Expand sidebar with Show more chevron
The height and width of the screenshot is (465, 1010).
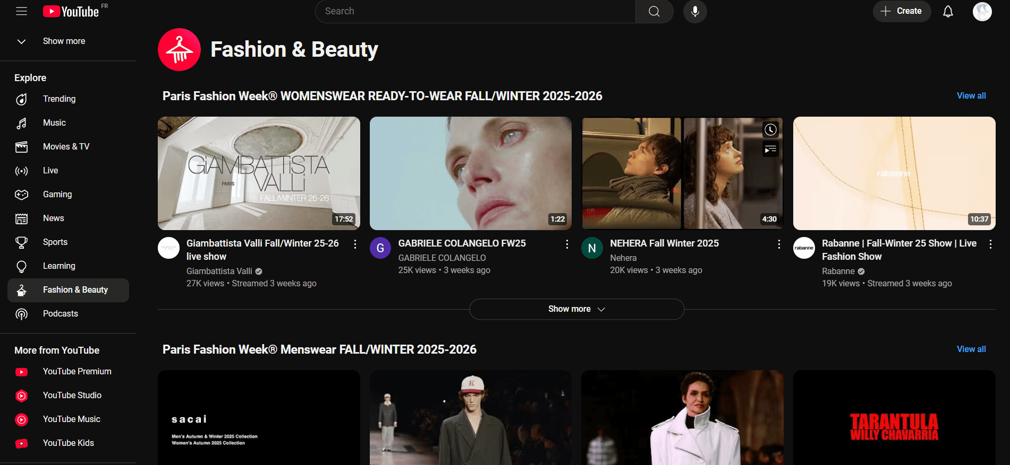[x=21, y=41]
